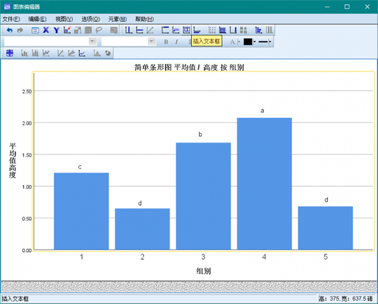Click the first grey bar chart icon
378x304 pixels.
click(25, 53)
